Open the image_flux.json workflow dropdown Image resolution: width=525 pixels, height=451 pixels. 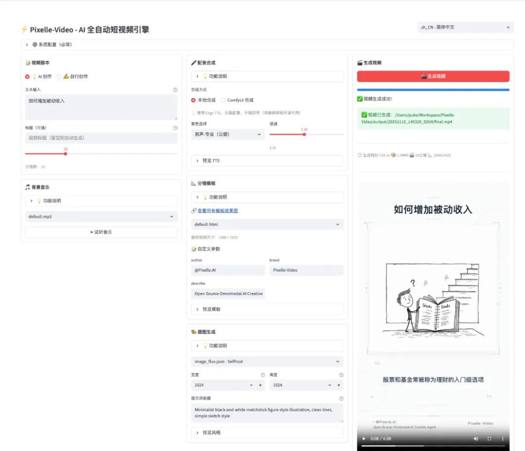coord(267,362)
